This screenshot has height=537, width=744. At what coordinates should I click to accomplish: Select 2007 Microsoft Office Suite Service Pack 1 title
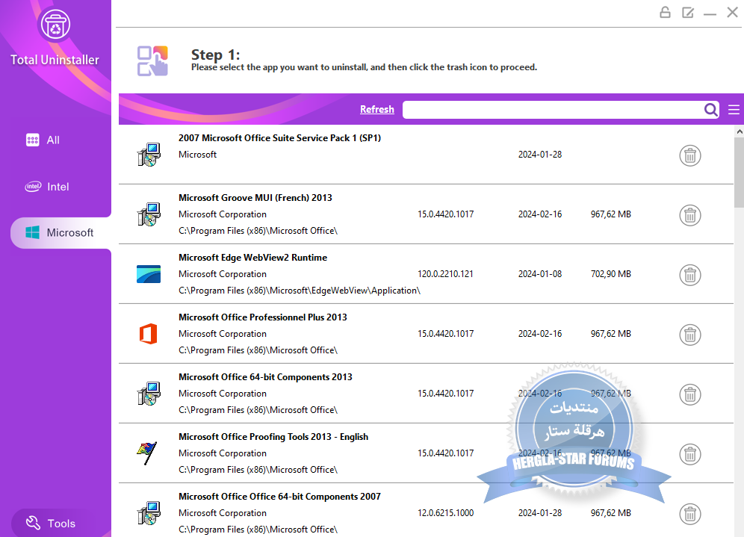(x=279, y=138)
